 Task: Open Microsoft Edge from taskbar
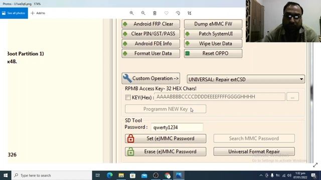(x=109, y=175)
